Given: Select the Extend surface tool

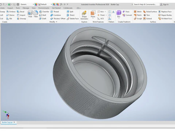Looking at the screenshot, I should [148, 19].
